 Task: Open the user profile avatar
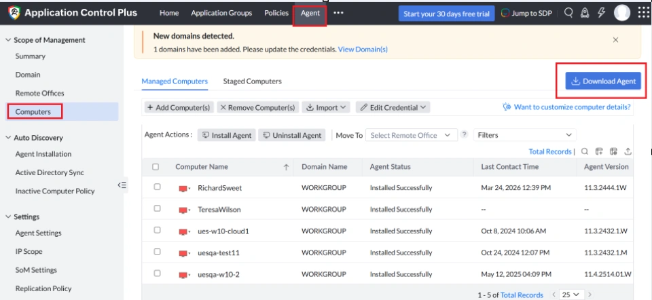[622, 13]
